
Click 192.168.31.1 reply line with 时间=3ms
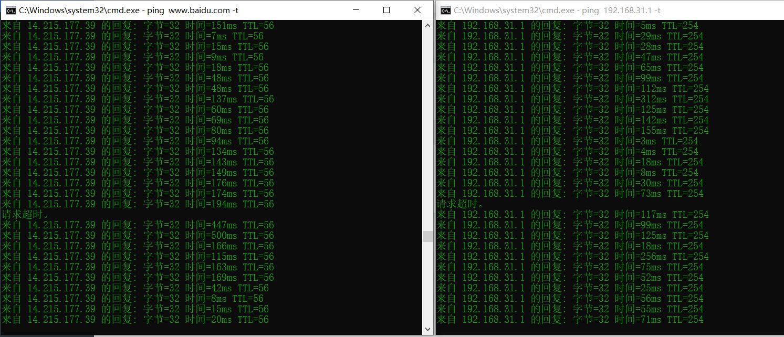[567, 141]
